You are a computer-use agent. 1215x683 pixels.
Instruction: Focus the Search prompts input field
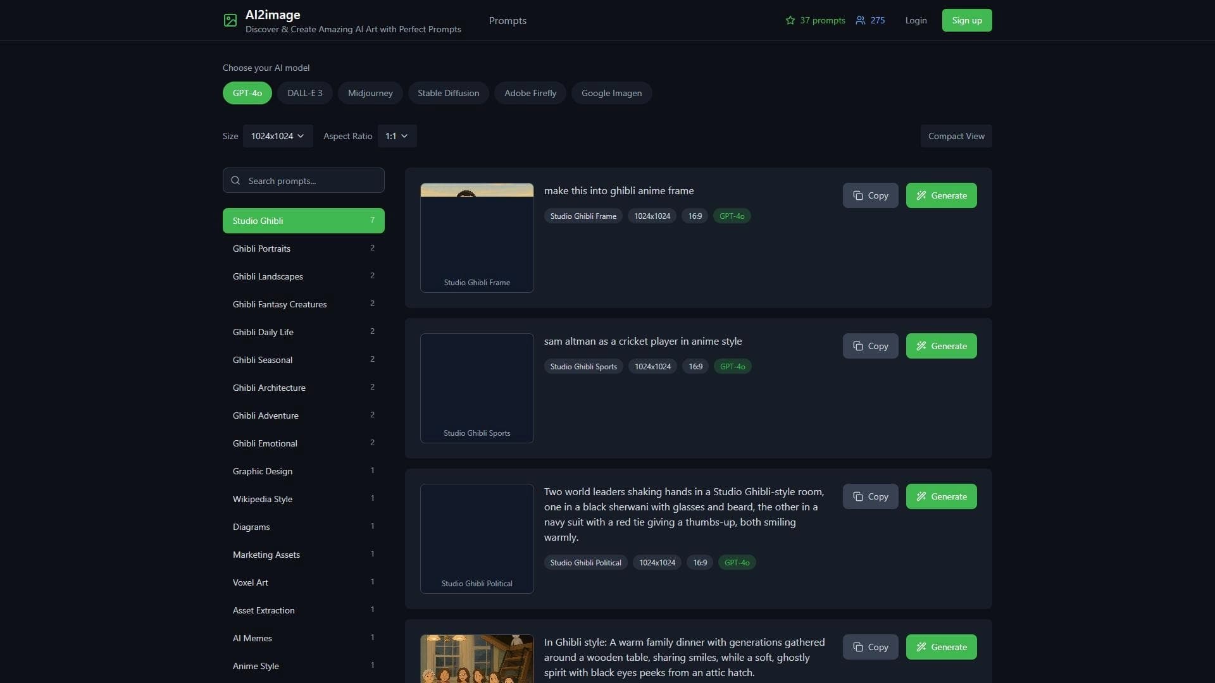pyautogui.click(x=304, y=180)
